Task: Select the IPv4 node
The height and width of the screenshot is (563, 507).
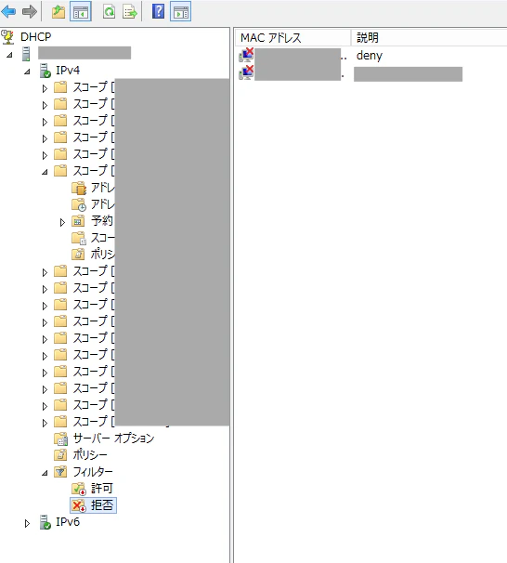Action: [x=68, y=70]
